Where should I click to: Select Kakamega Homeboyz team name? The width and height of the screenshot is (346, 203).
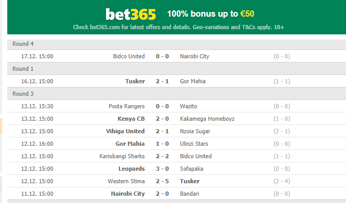pos(207,119)
